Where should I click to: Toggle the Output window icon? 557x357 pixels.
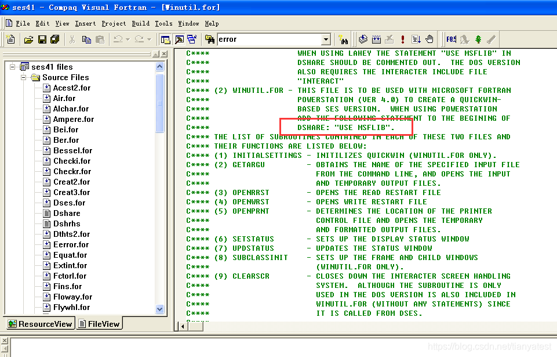(179, 39)
